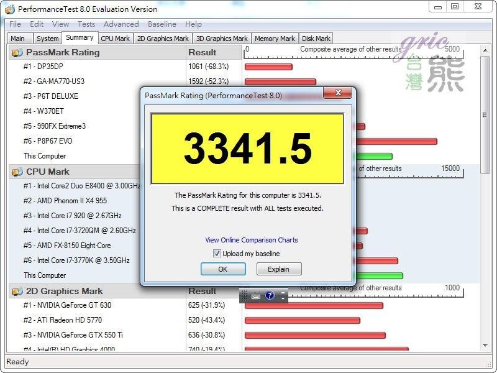Open language bar options down arrow

[x=283, y=299]
